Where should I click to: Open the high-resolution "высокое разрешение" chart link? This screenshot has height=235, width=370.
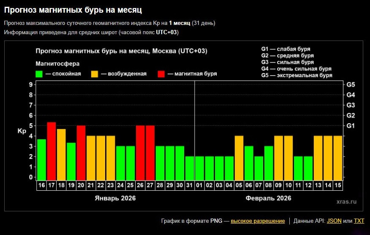tap(258, 221)
